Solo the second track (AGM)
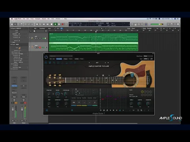 click(x=38, y=47)
